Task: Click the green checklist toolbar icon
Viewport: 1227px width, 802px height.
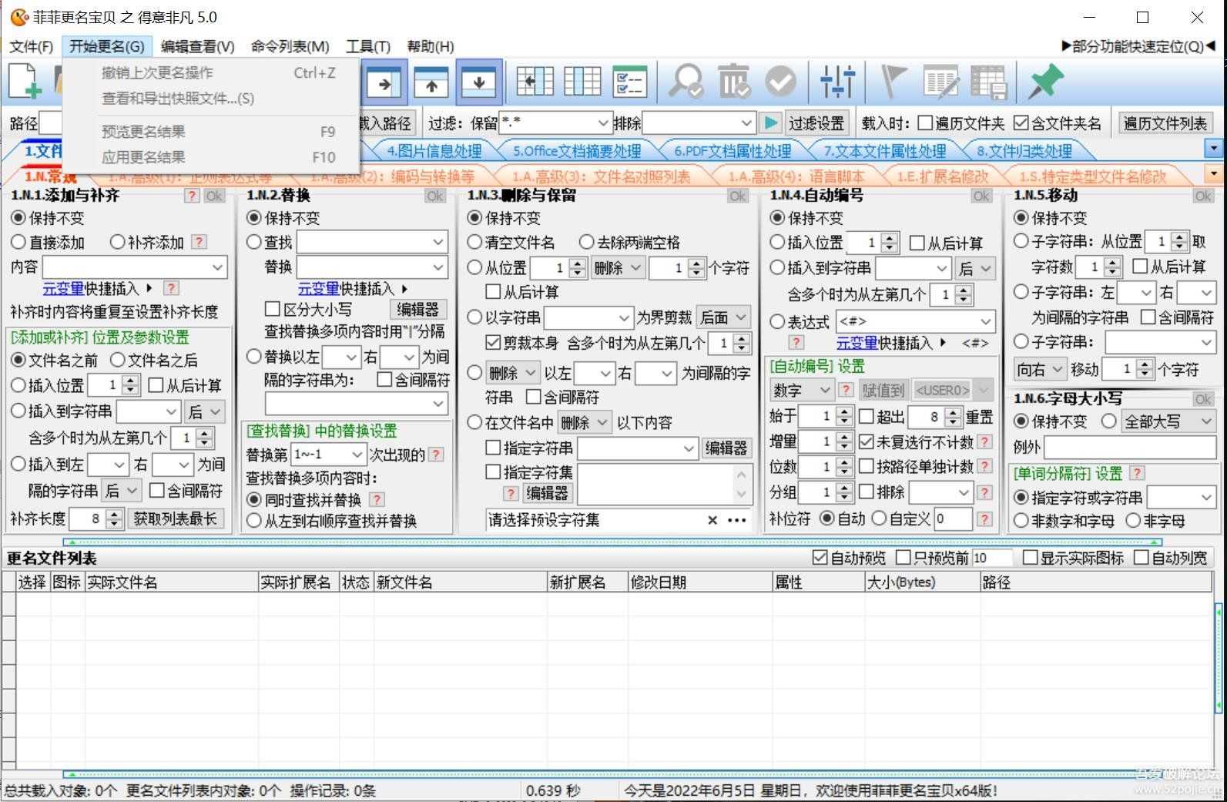Action: (629, 82)
